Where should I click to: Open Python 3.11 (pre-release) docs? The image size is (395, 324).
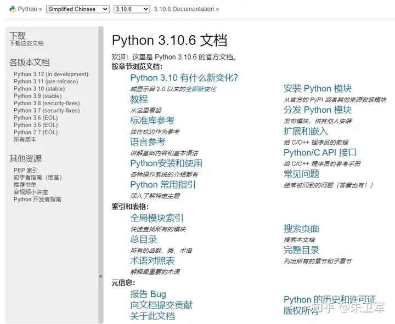click(46, 82)
